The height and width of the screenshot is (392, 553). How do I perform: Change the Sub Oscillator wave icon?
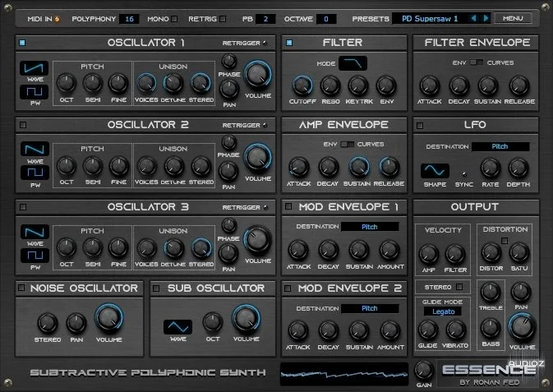pyautogui.click(x=177, y=327)
